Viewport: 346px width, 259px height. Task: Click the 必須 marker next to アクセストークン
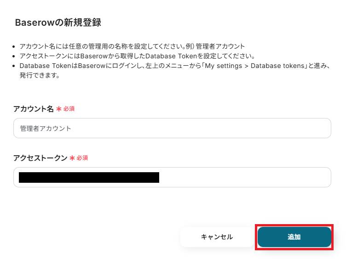[82, 158]
